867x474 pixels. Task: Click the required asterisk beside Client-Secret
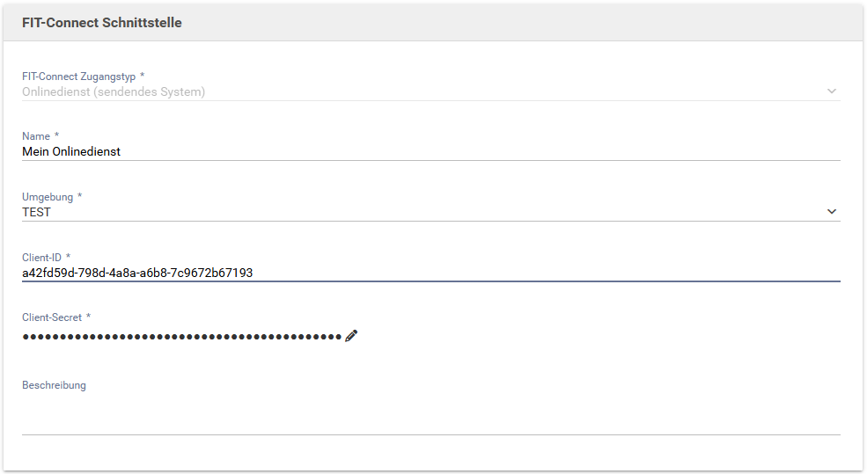[x=89, y=316]
